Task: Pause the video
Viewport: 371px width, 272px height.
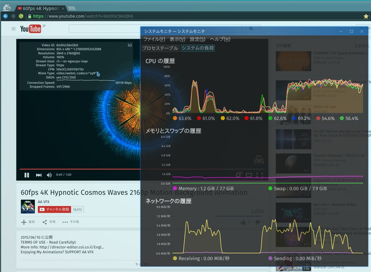Action: [27, 175]
